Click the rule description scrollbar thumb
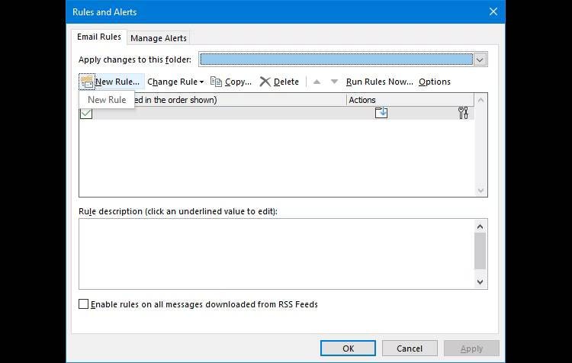Screen dimensions: 572x363 (x=480, y=251)
